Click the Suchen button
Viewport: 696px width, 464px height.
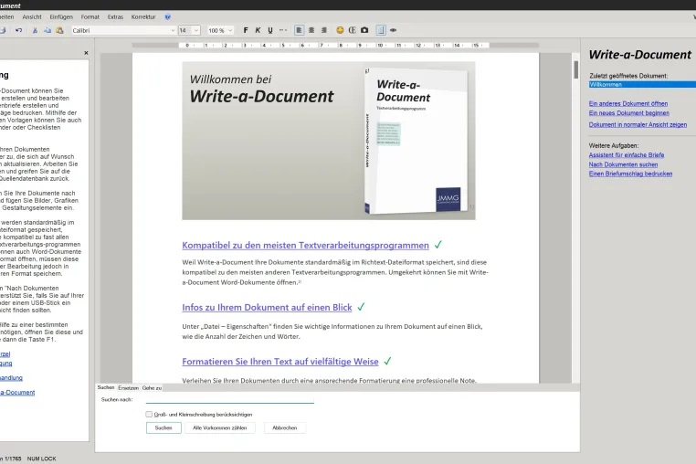[x=163, y=427]
